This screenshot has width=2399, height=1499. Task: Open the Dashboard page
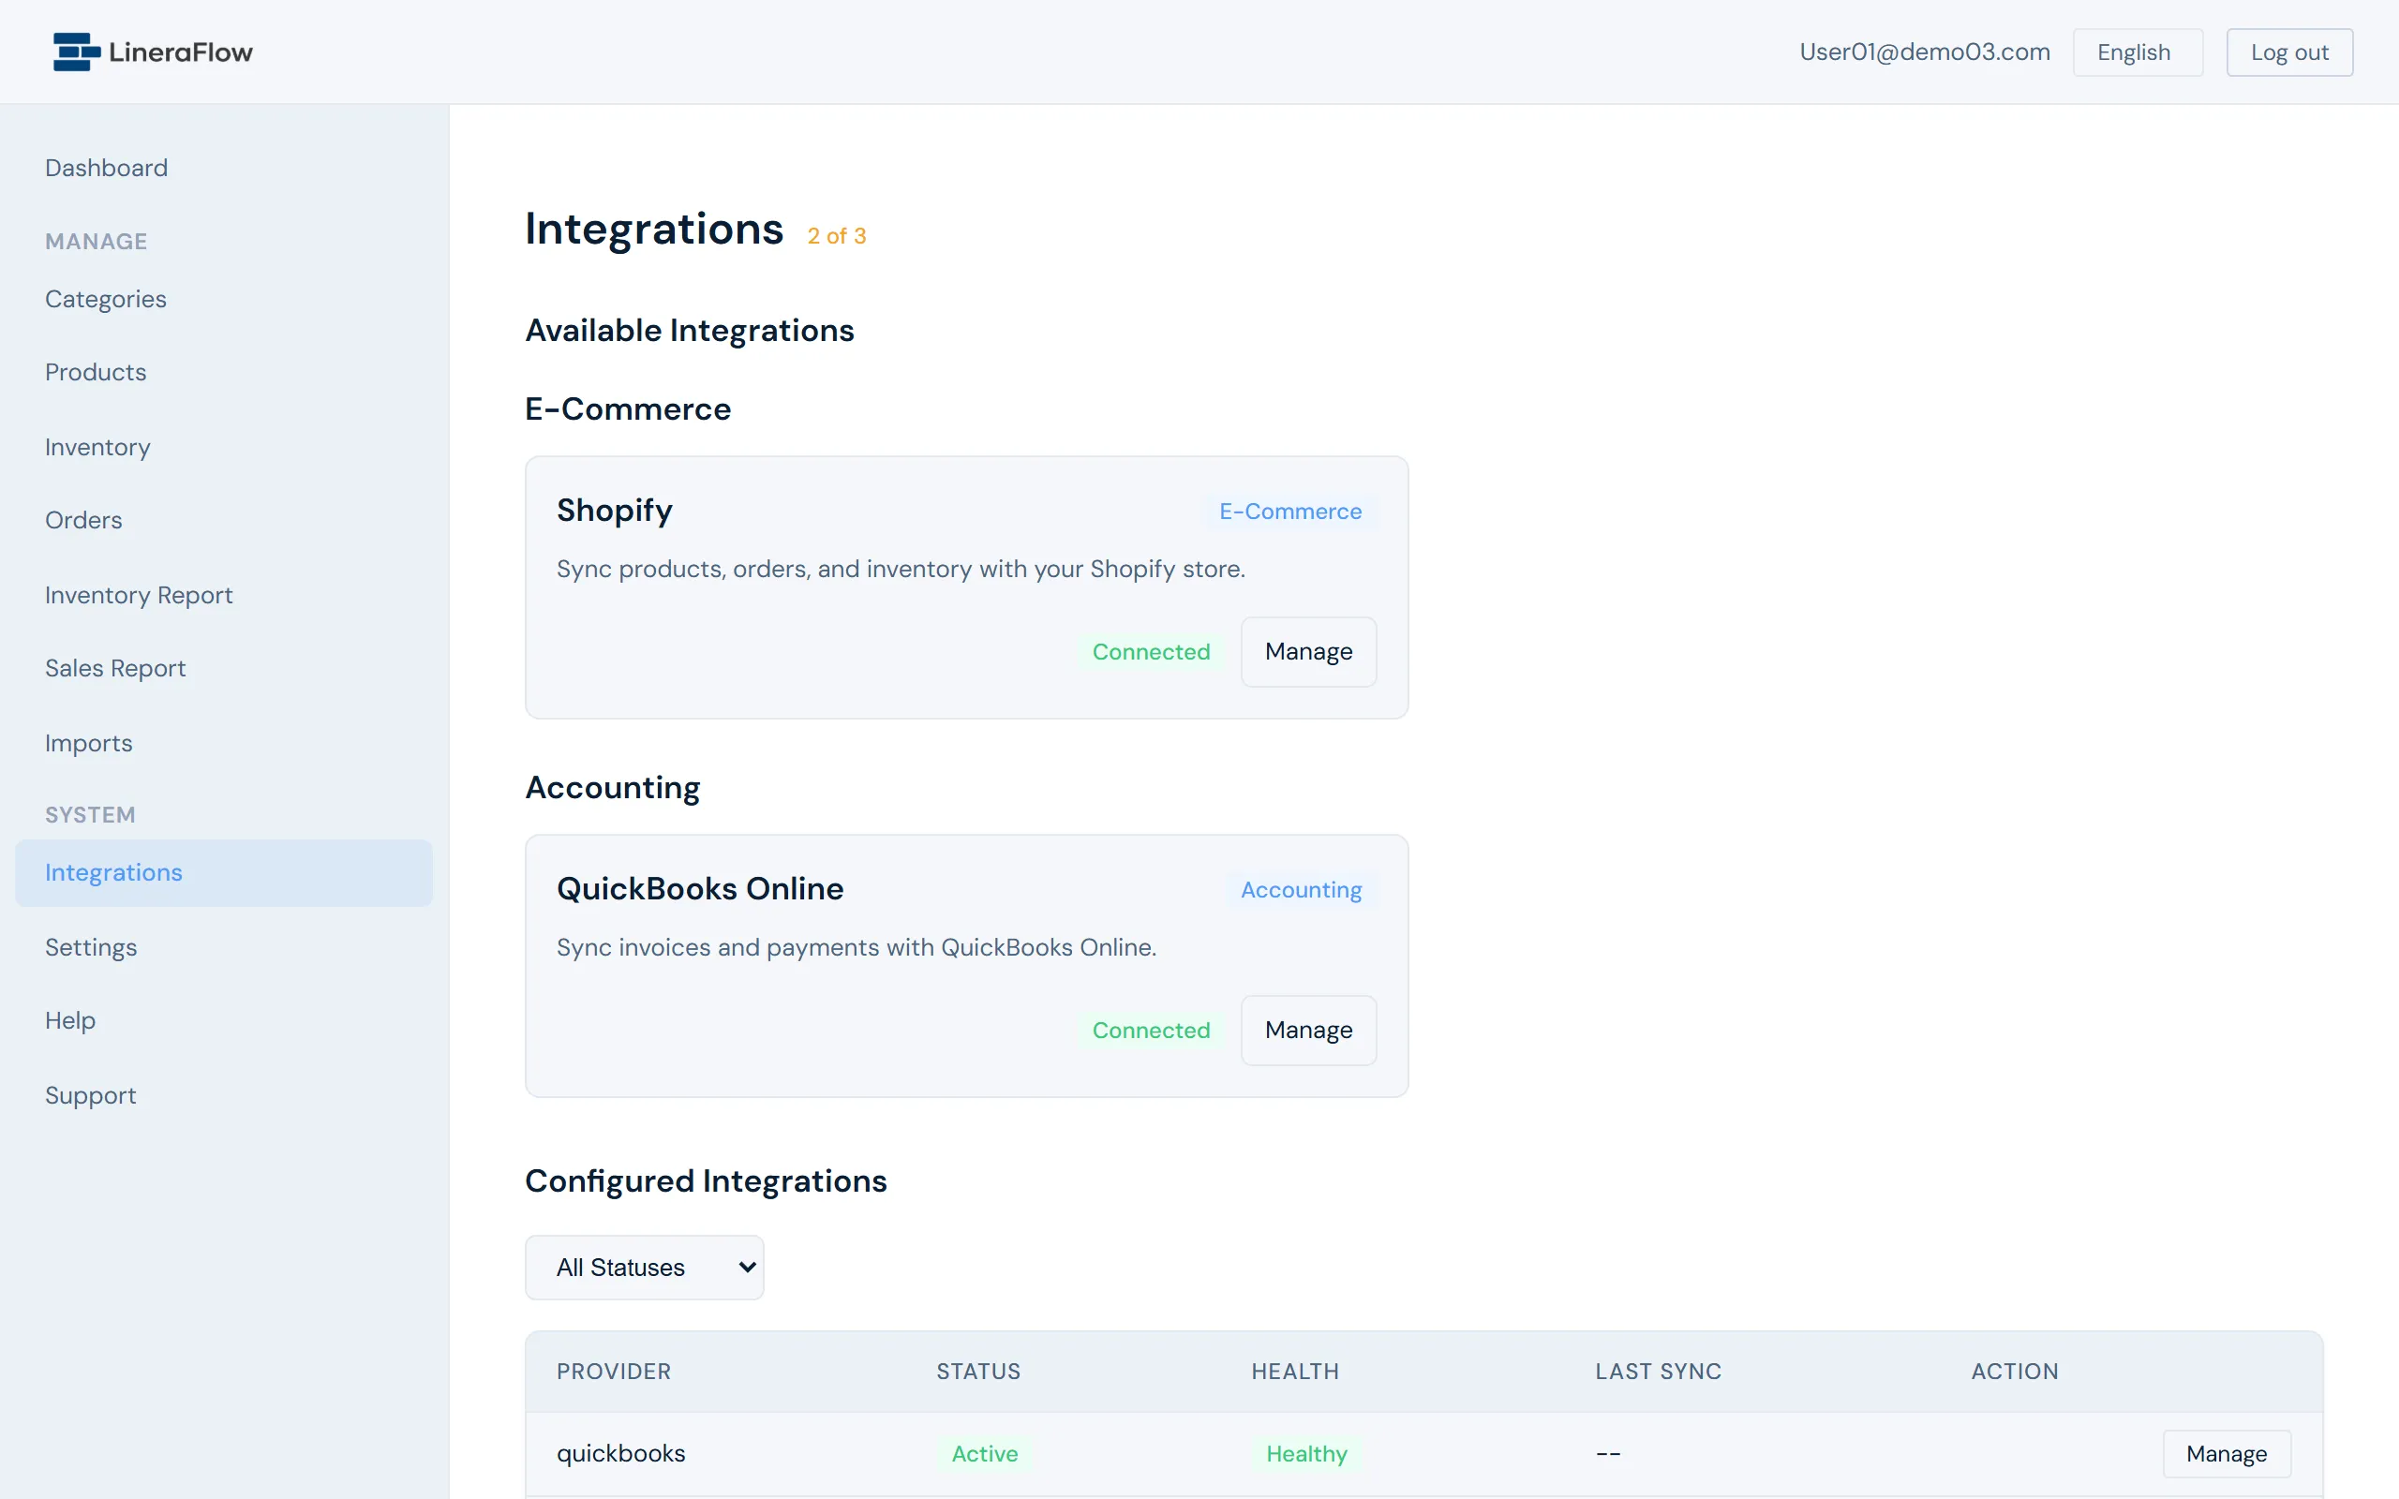tap(106, 168)
